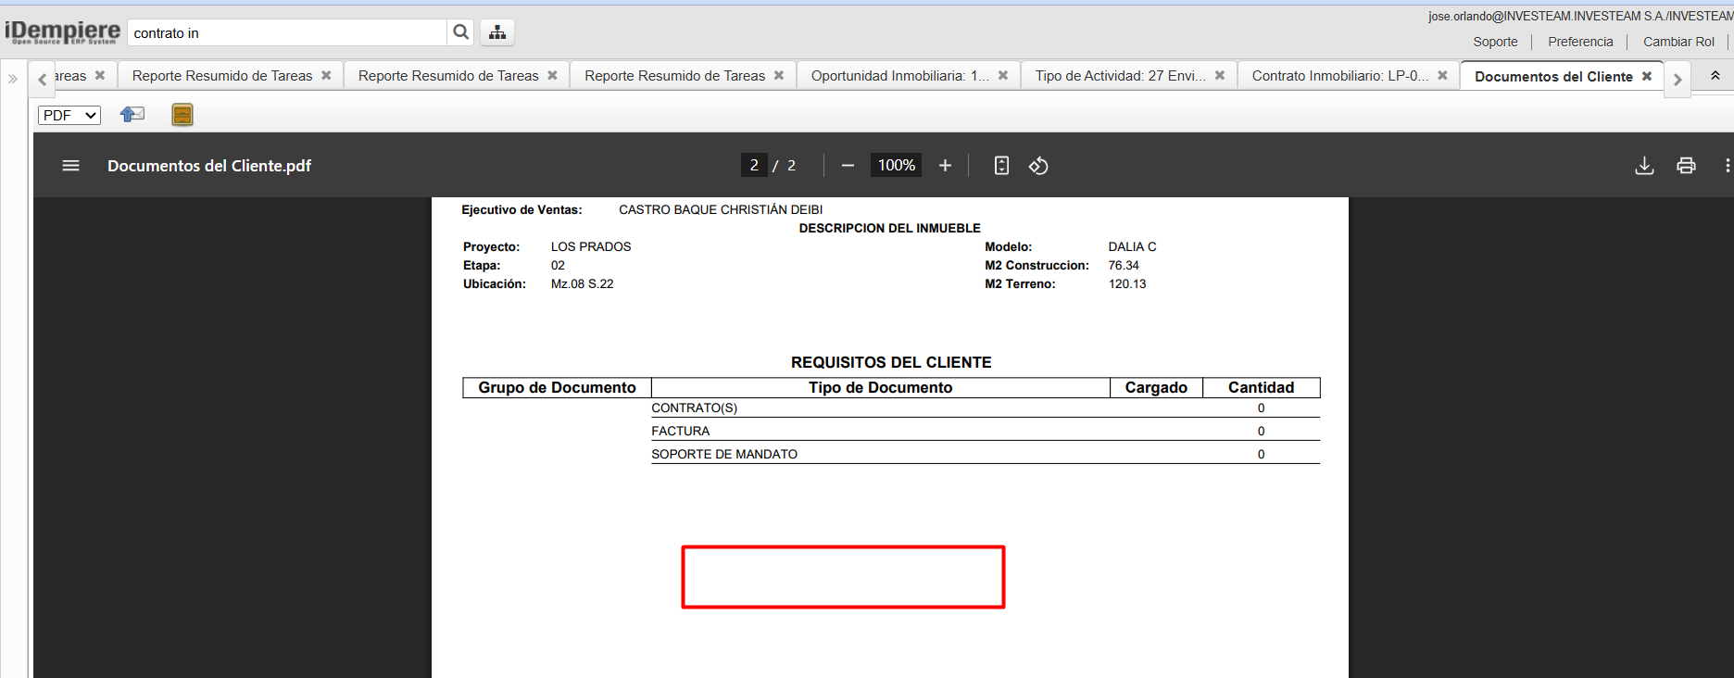Click the Soporte link
Image resolution: width=1734 pixels, height=678 pixels.
(1495, 42)
